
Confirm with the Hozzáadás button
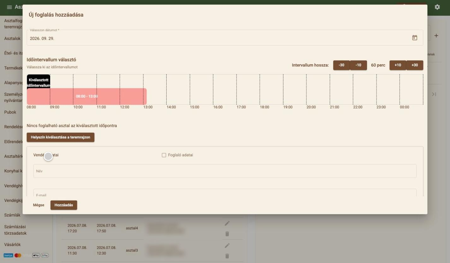point(64,205)
